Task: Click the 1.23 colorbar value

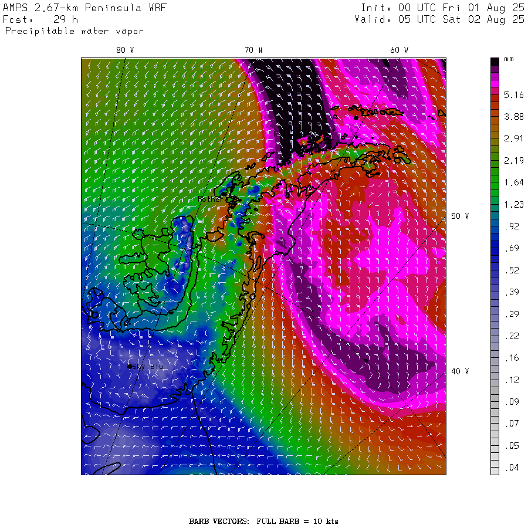Action: point(514,205)
